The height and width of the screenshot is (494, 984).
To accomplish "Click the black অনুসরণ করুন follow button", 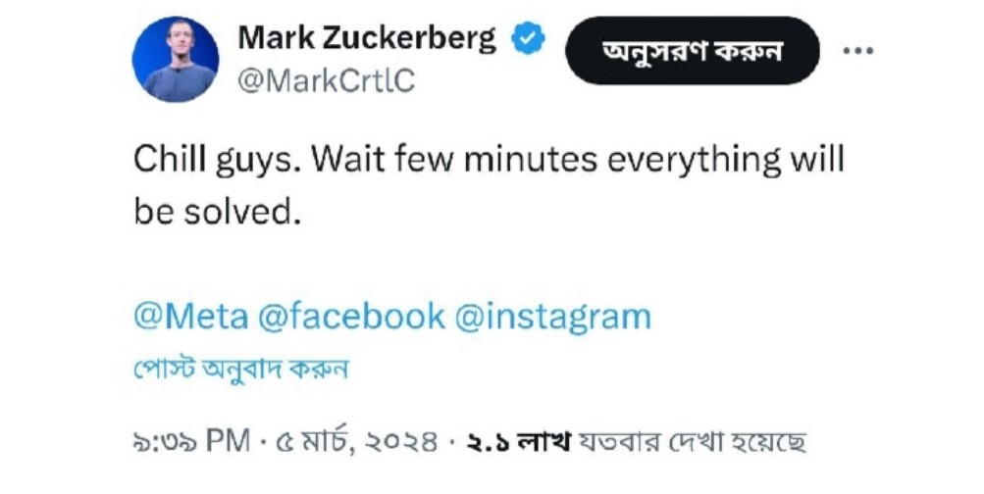I will pos(693,51).
